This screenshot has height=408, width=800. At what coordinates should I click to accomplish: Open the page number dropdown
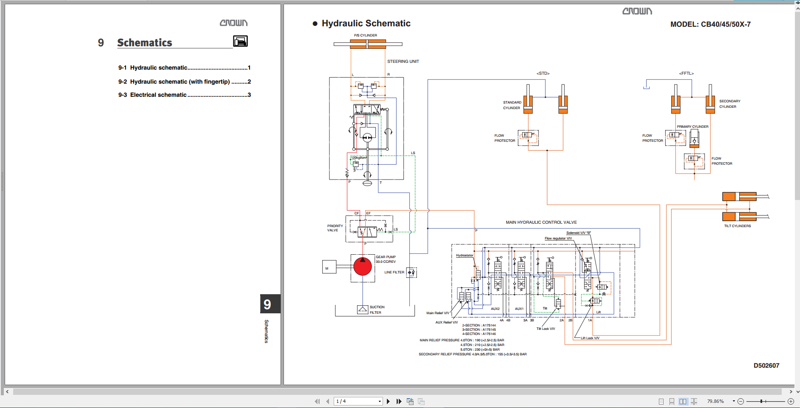380,401
